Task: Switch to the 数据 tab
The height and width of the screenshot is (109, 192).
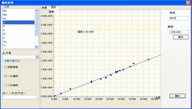Action: point(44,7)
